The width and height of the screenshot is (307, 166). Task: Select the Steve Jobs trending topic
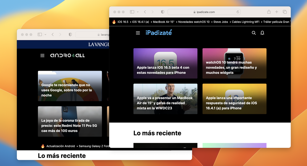[221, 22]
